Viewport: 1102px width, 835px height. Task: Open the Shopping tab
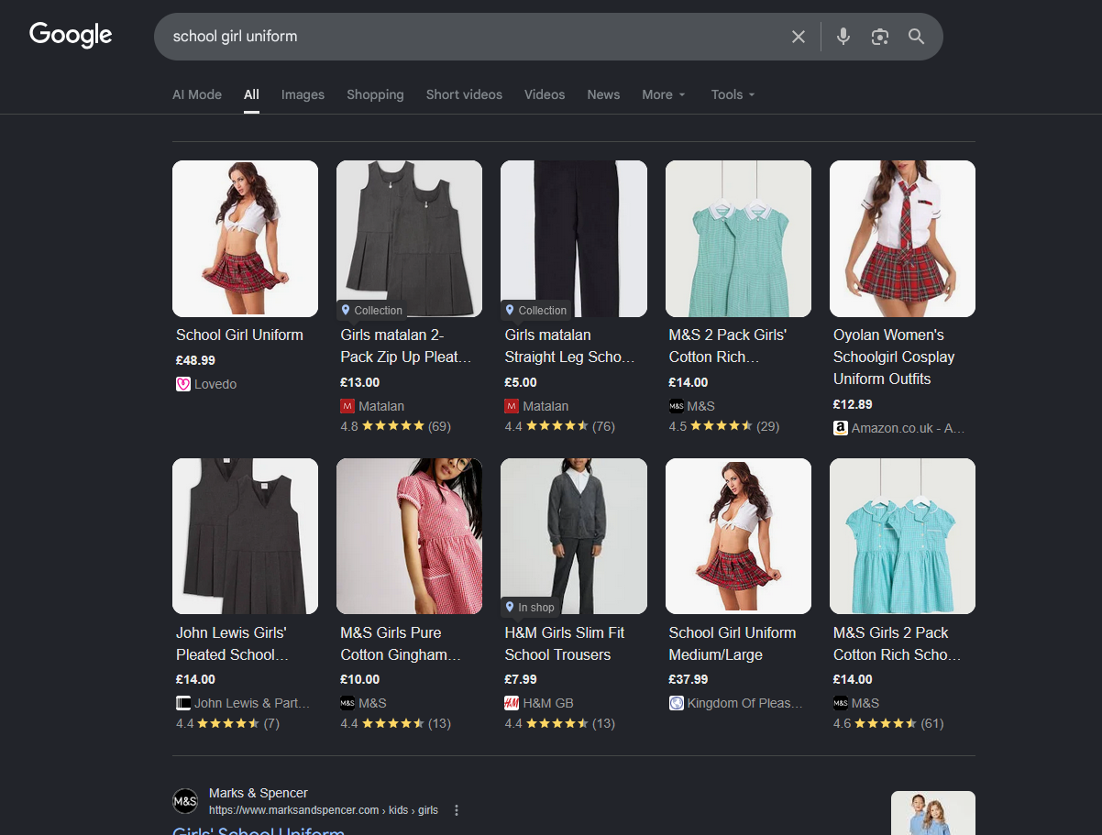[x=375, y=94]
